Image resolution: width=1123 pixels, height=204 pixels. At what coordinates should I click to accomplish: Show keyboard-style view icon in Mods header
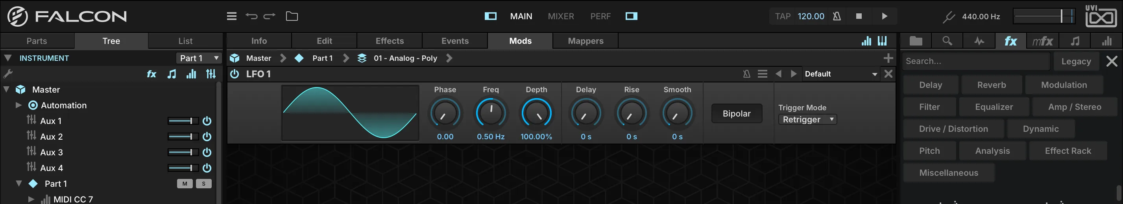pyautogui.click(x=882, y=41)
